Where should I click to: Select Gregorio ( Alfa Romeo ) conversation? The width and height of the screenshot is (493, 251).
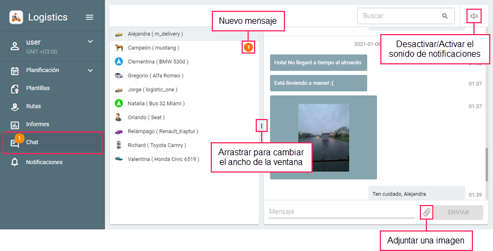coord(184,76)
